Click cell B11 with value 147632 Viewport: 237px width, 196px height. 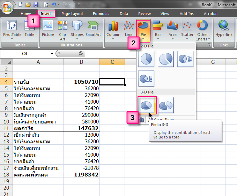pos(81,128)
